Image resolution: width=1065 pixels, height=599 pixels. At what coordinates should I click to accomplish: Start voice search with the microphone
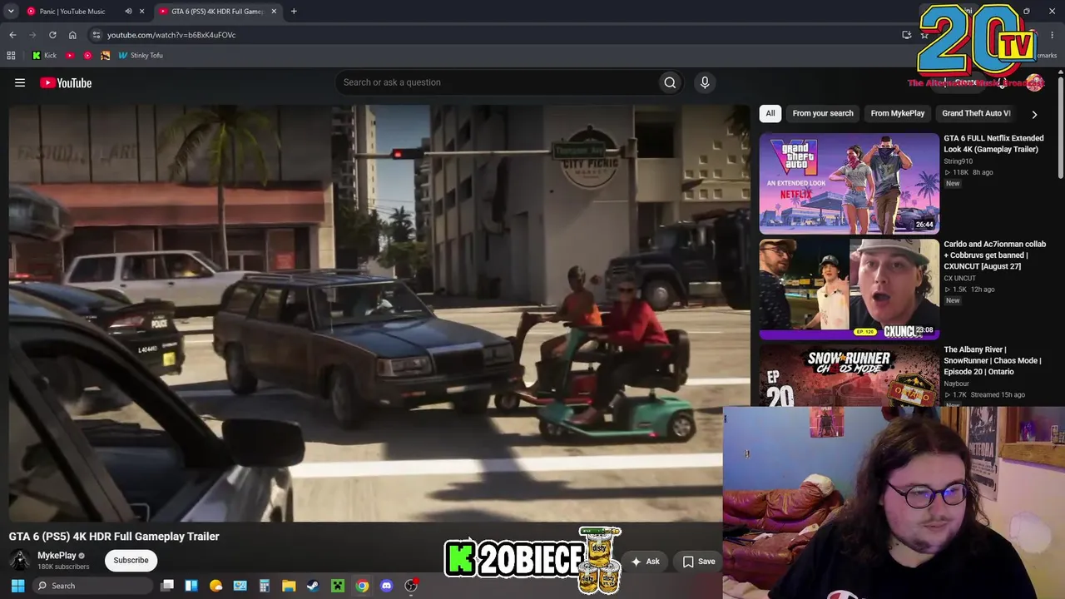point(705,82)
